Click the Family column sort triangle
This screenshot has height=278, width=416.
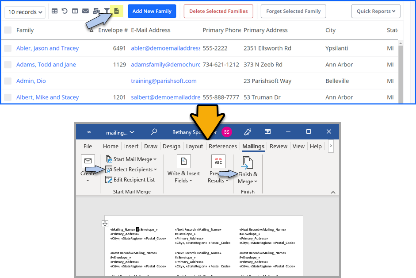(91, 30)
